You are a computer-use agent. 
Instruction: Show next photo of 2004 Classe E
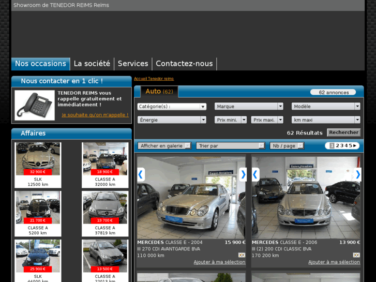(243, 174)
